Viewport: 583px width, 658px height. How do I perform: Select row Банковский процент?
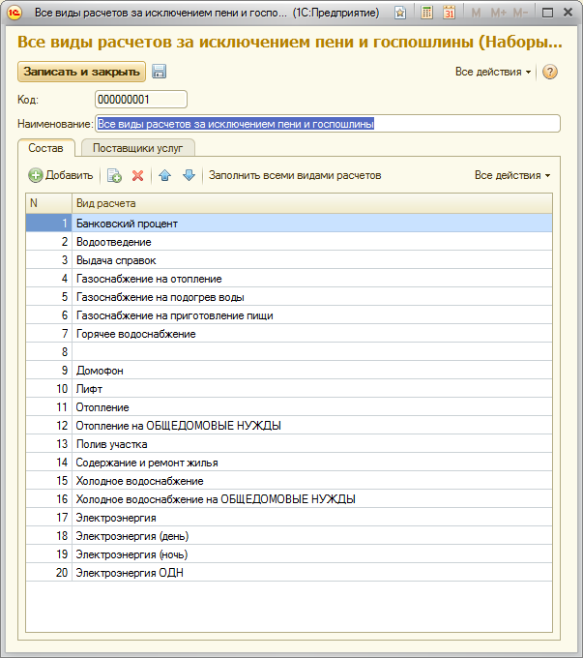pyautogui.click(x=289, y=224)
